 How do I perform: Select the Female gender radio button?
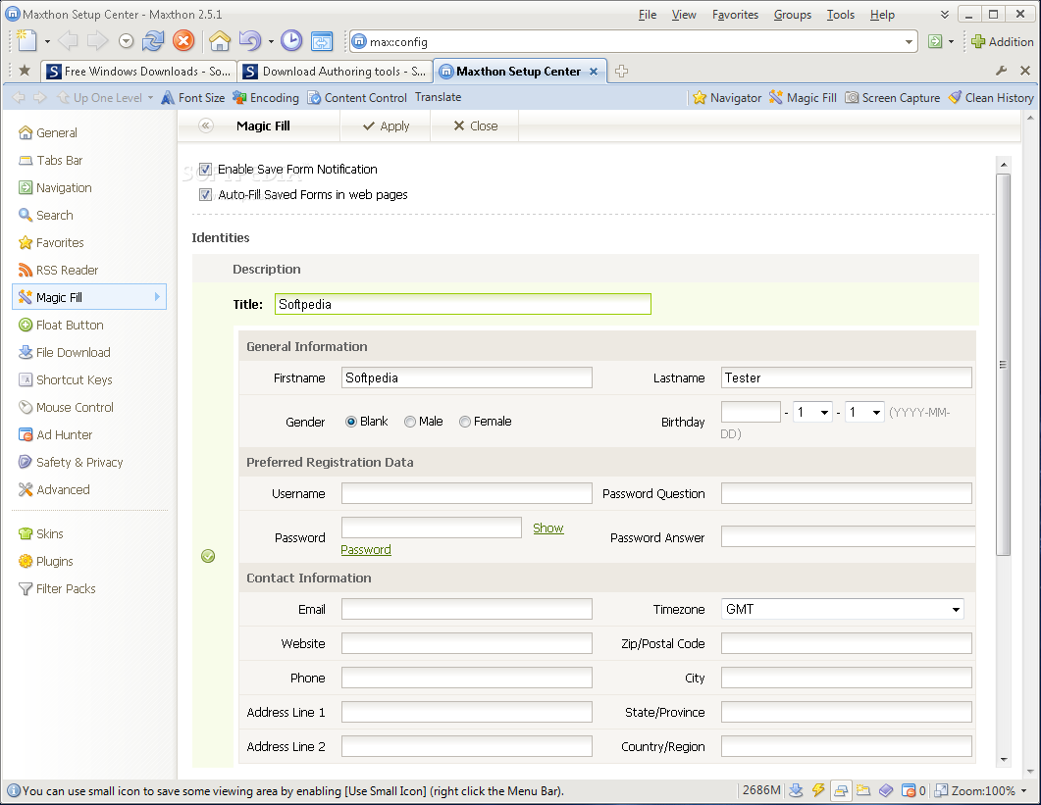click(x=465, y=422)
